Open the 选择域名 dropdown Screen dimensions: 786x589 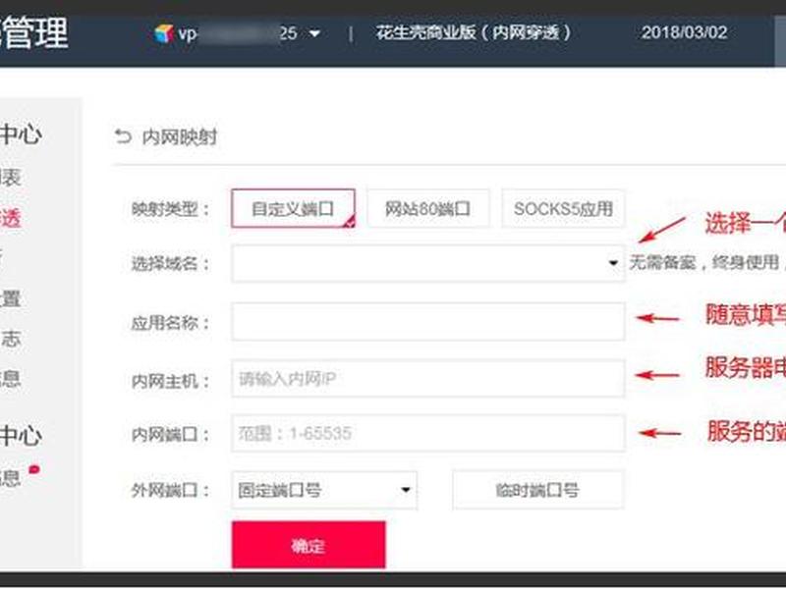[428, 263]
